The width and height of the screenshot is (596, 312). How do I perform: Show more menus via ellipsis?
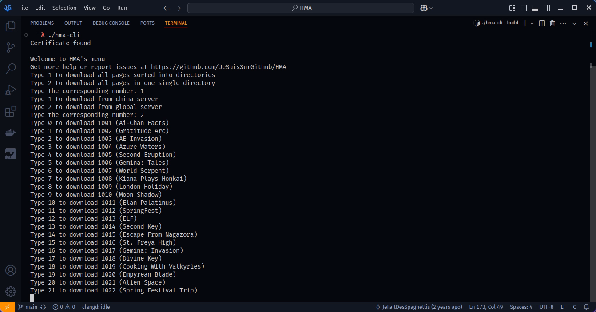tap(139, 8)
